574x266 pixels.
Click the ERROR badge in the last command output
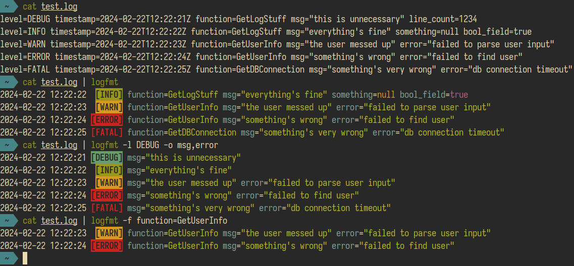click(107, 245)
